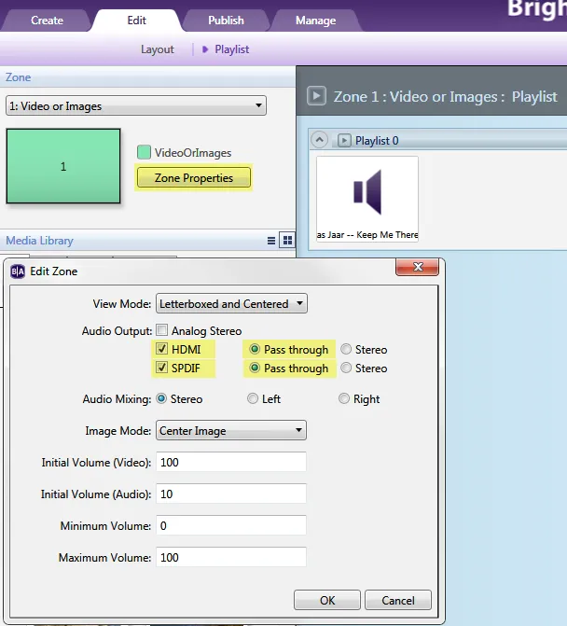Select Stereo for HDMI output
567x626 pixels.
(346, 349)
